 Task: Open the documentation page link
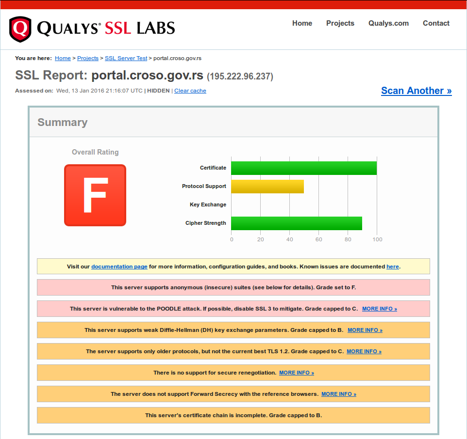(119, 267)
